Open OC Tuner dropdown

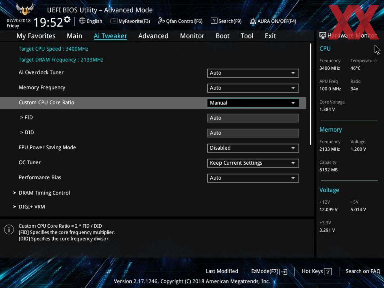click(253, 163)
